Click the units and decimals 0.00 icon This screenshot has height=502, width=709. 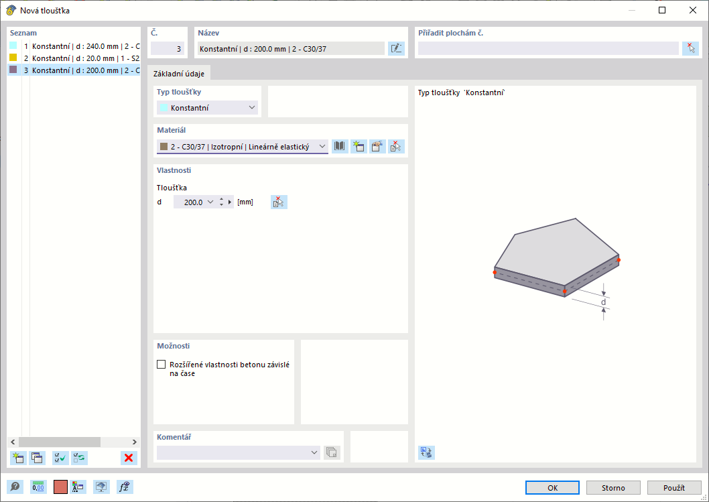[x=38, y=487]
